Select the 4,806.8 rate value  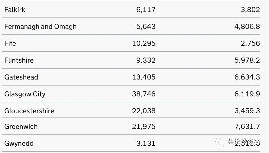click(x=247, y=27)
